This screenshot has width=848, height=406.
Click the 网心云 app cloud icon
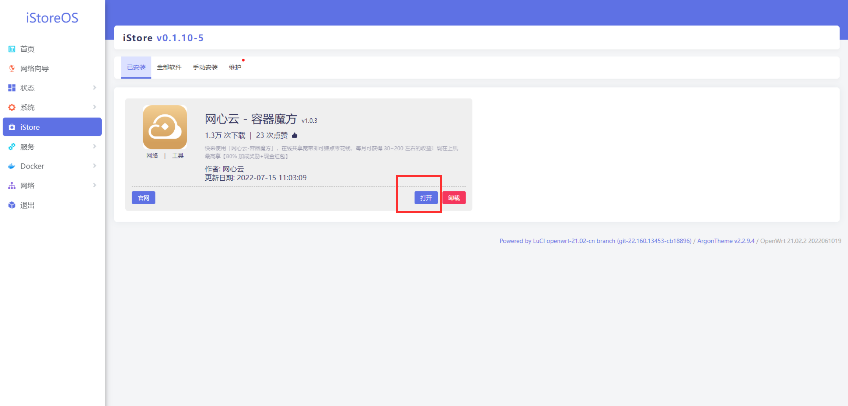pyautogui.click(x=165, y=127)
